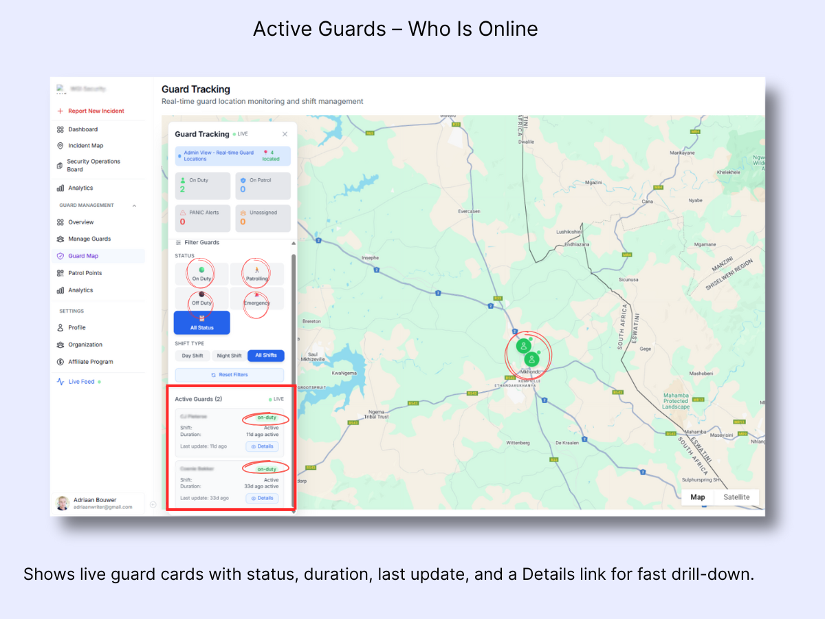Open the Dashboard from the sidebar
The image size is (825, 619).
pyautogui.click(x=82, y=129)
